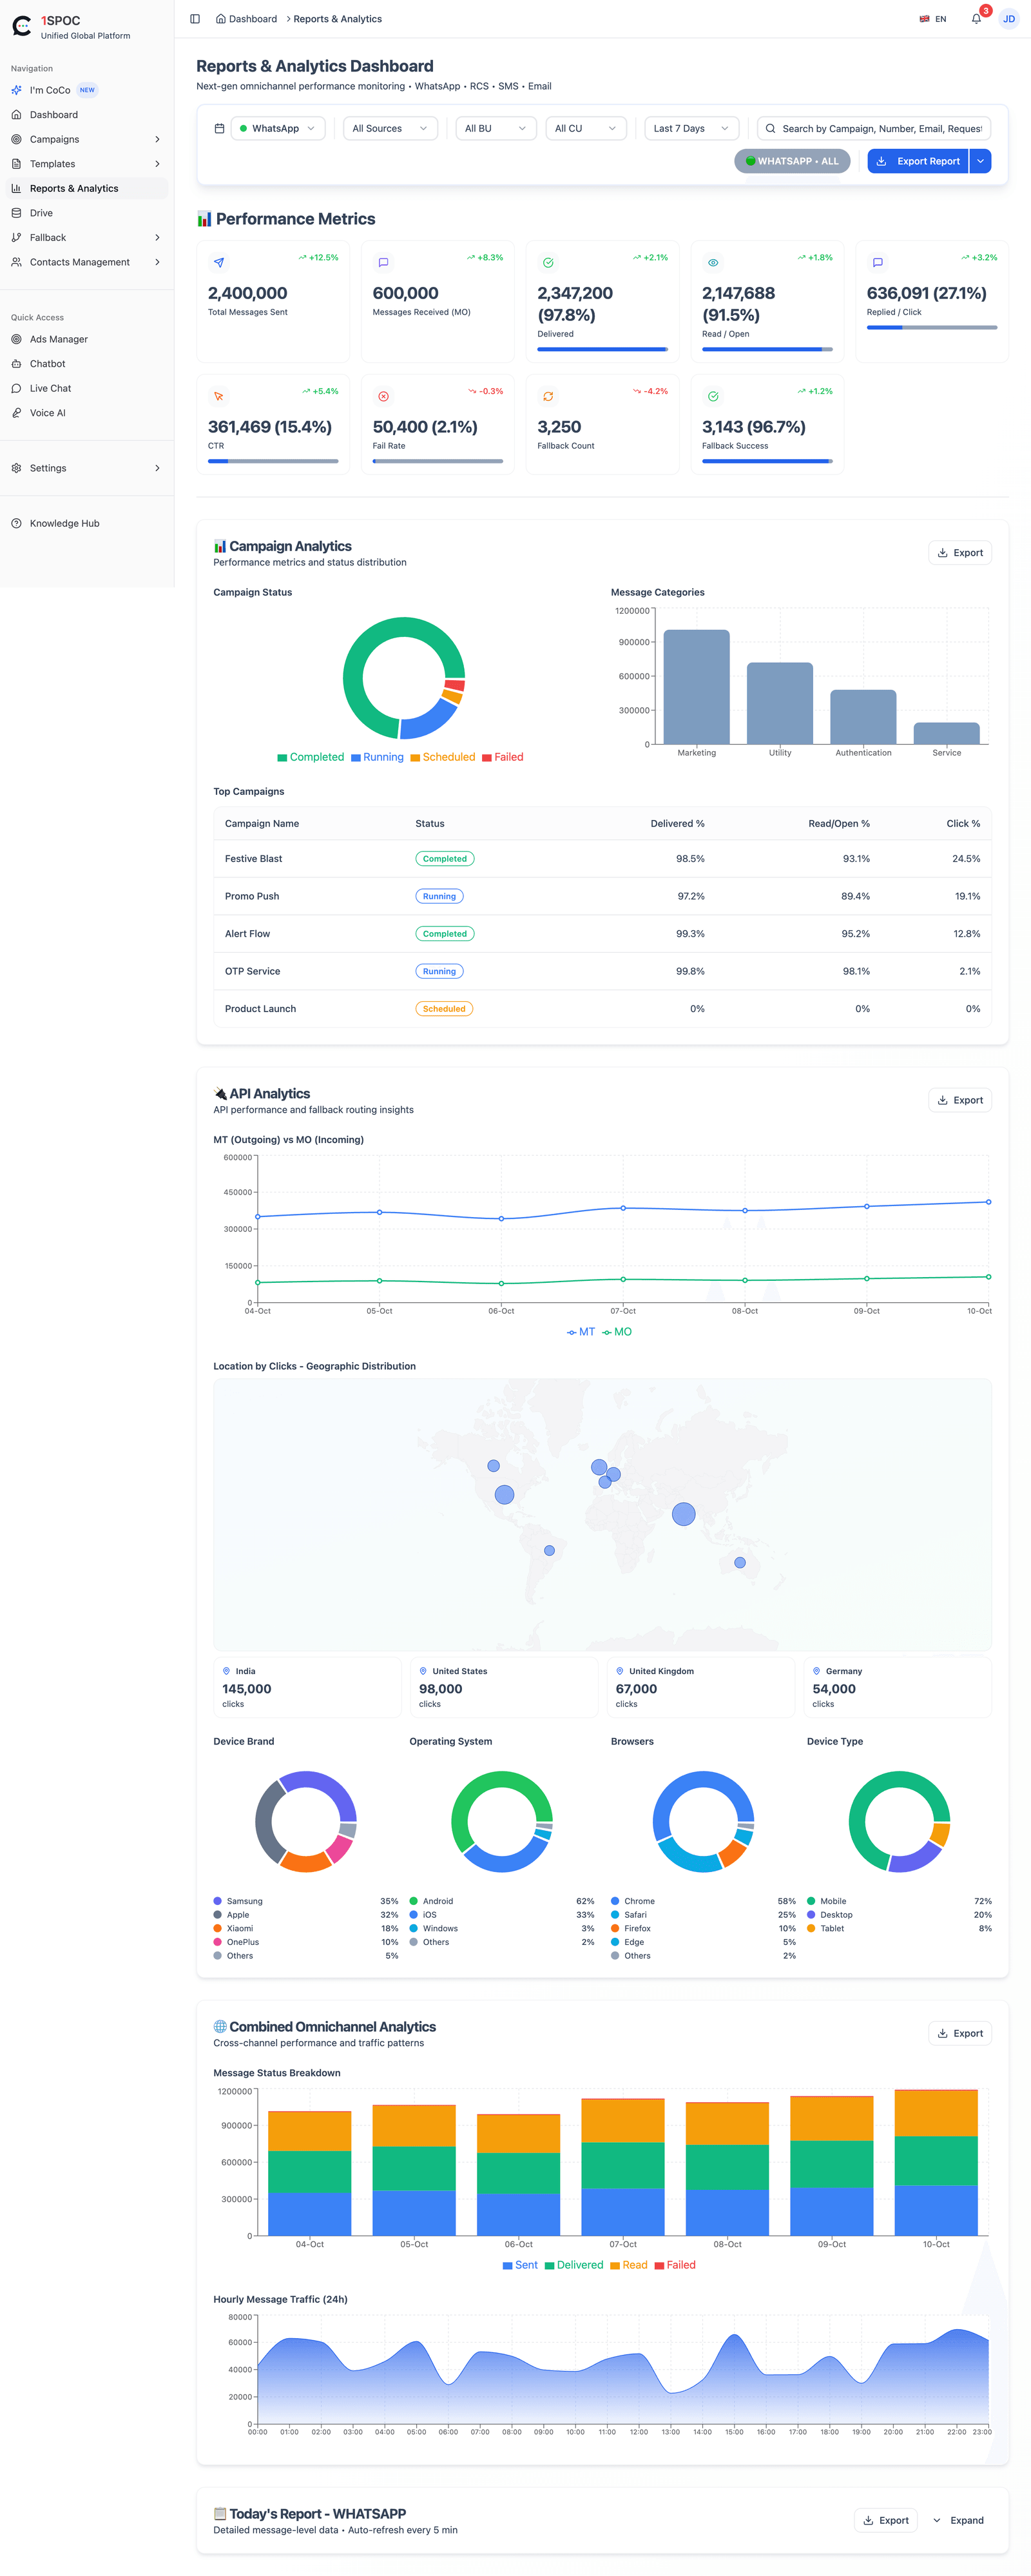The height and width of the screenshot is (2576, 1031).
Task: Click the Chatbot robot icon
Action: click(16, 364)
